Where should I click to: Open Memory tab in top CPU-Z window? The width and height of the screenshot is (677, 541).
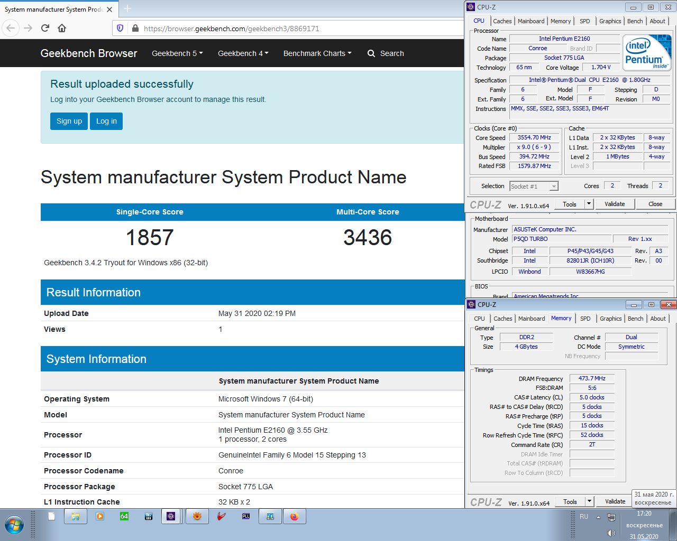pyautogui.click(x=561, y=21)
